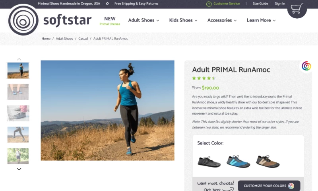
Task: Expand the Learn More menu
Action: pos(261,20)
